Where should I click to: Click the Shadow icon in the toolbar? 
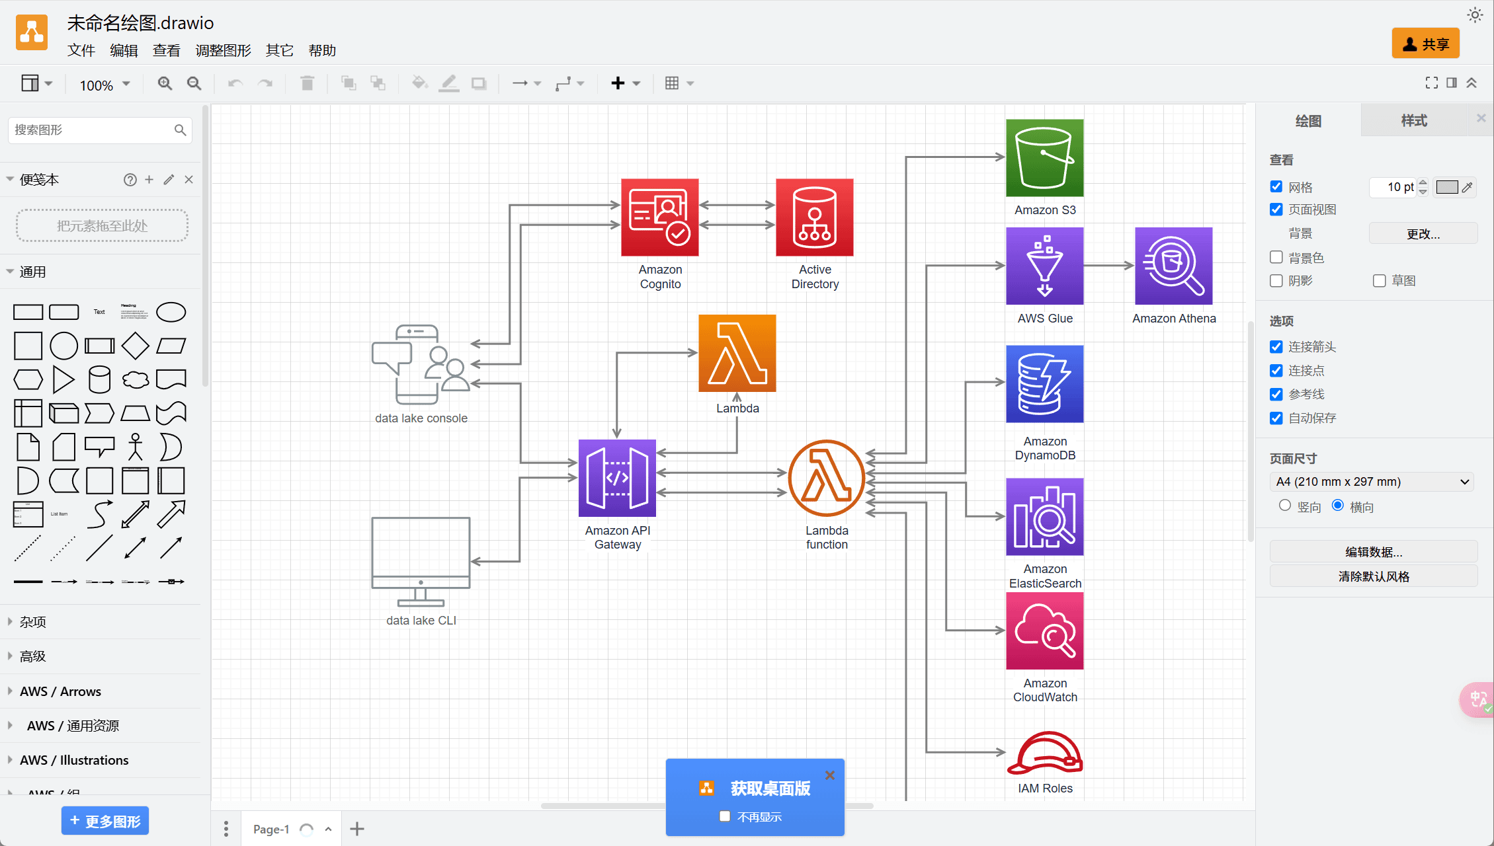478,83
